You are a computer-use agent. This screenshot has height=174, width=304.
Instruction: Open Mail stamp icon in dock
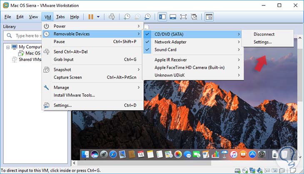122,154
